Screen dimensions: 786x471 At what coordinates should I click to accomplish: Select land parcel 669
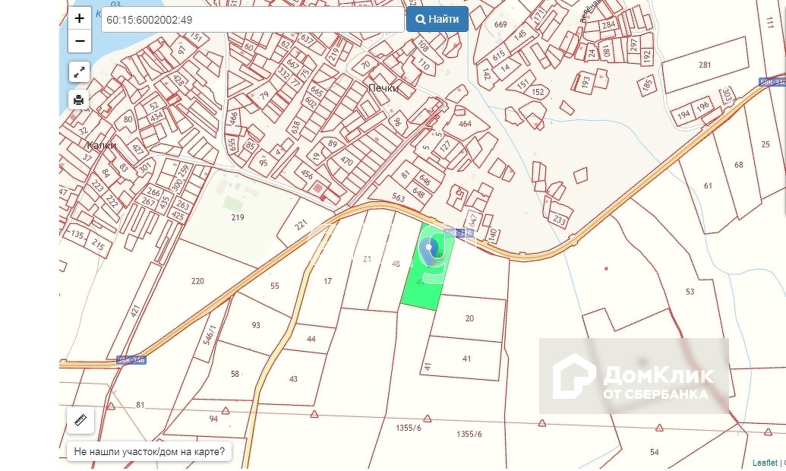tap(500, 24)
